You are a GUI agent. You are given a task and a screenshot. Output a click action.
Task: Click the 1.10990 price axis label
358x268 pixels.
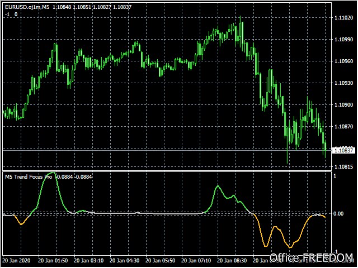pos(343,40)
